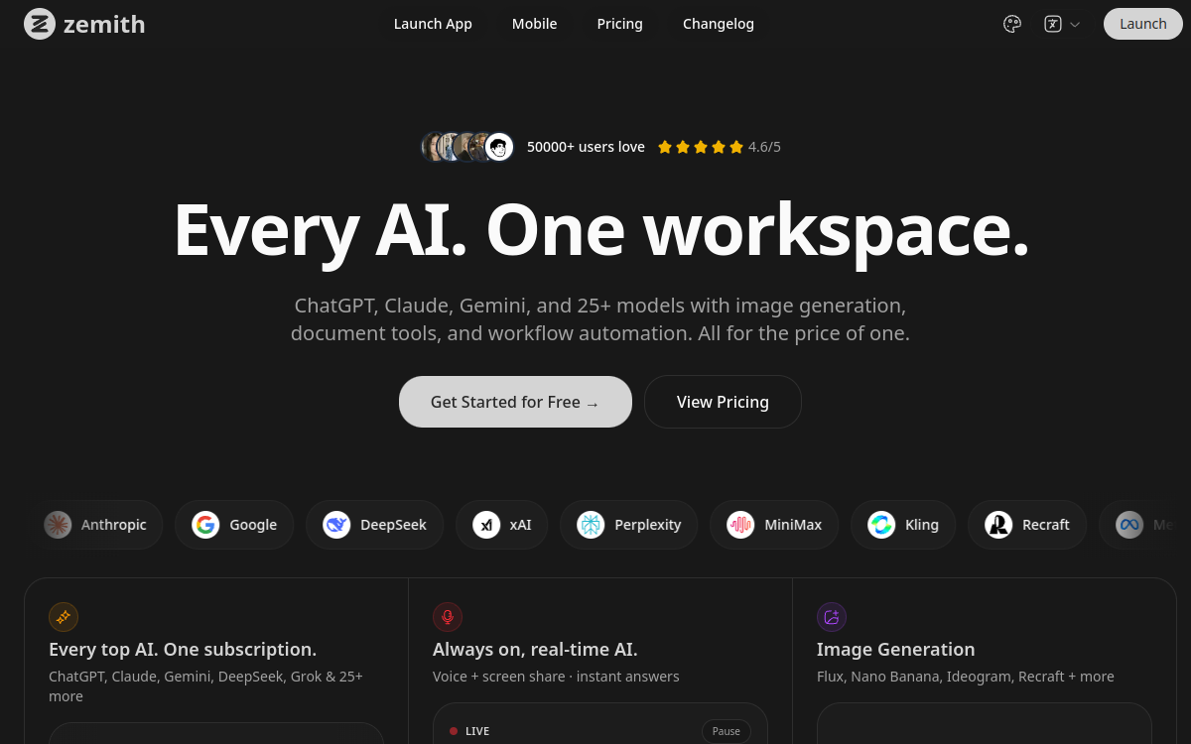The height and width of the screenshot is (744, 1191).
Task: Click Get Started for Free button
Action: [515, 402]
